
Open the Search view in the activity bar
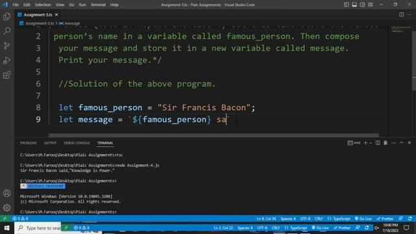tap(7, 31)
